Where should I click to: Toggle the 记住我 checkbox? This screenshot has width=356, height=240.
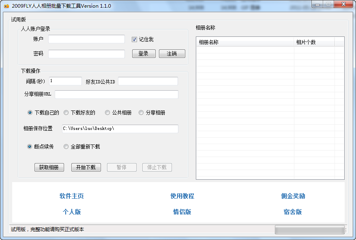tap(134, 39)
